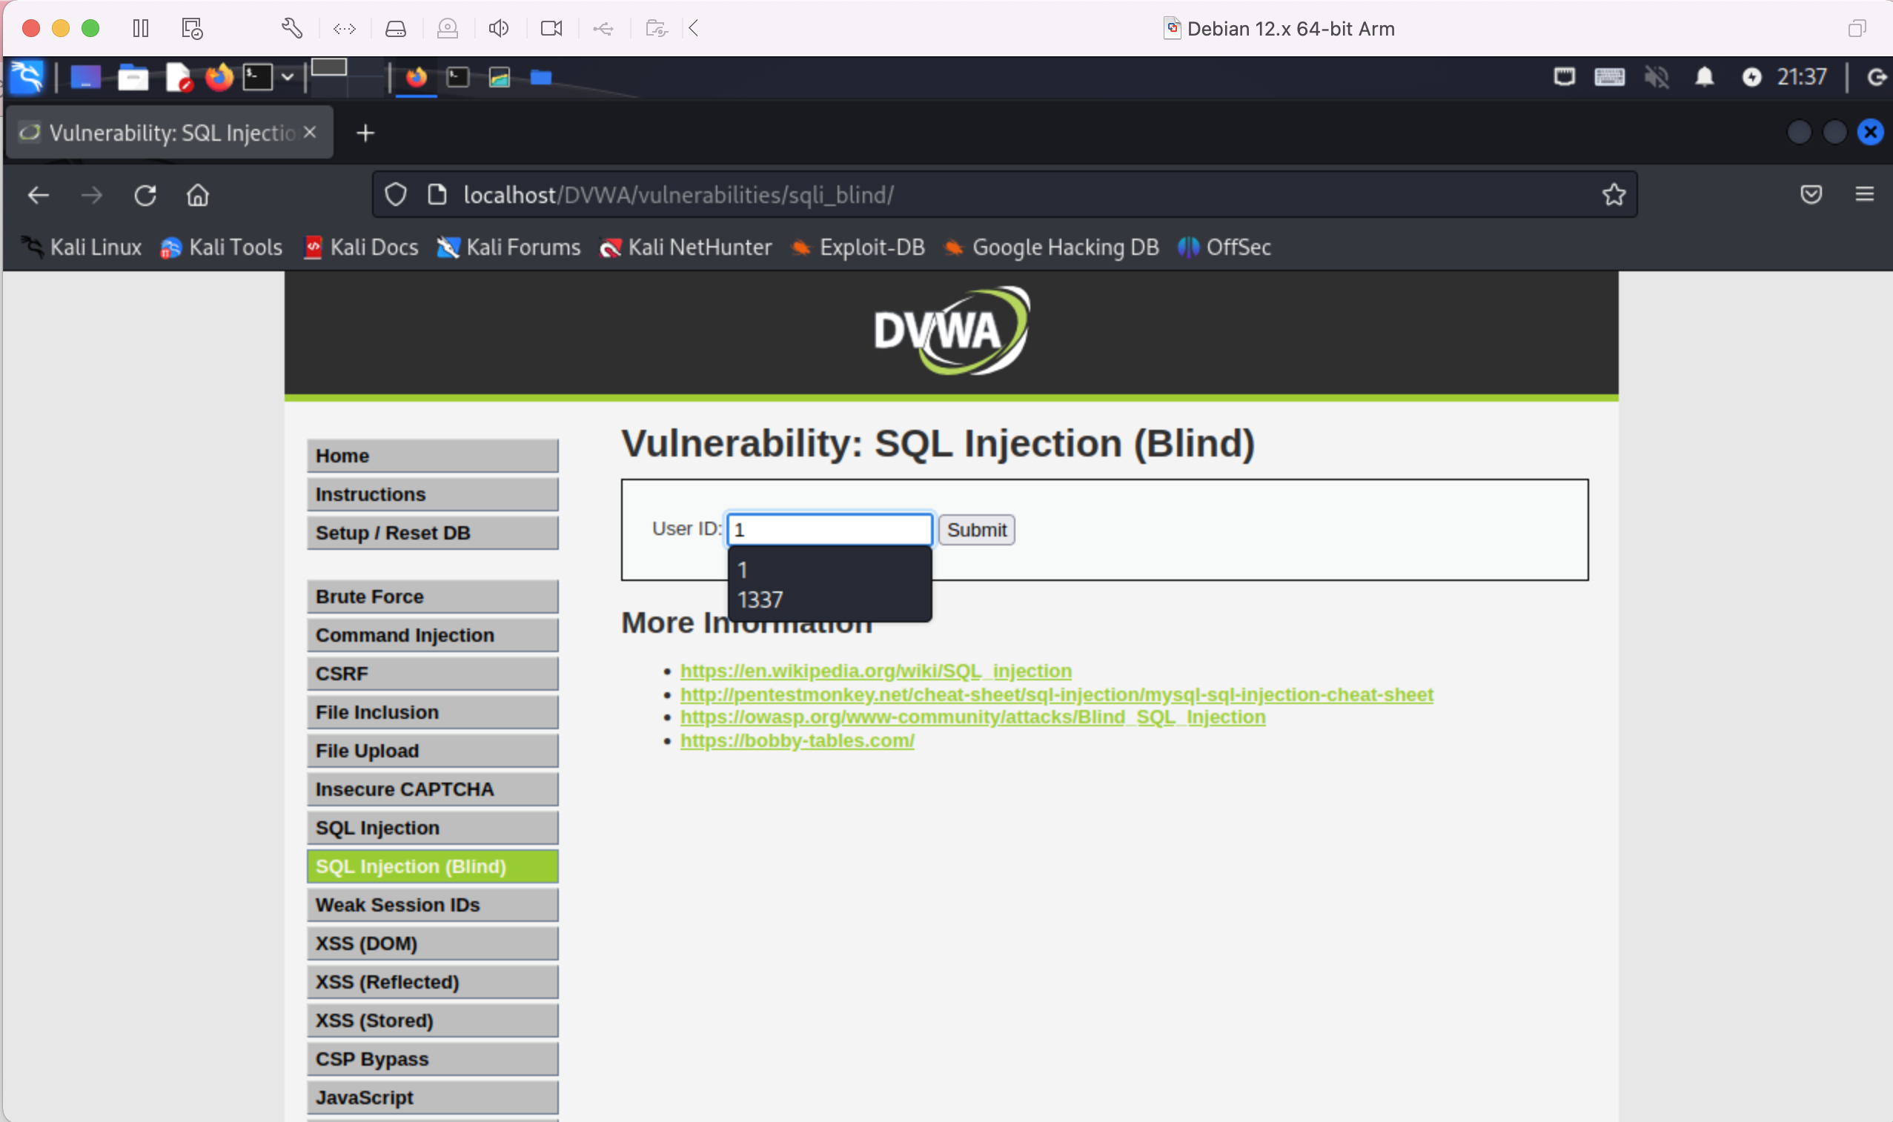
Task: Click the Submit button
Action: 977,530
